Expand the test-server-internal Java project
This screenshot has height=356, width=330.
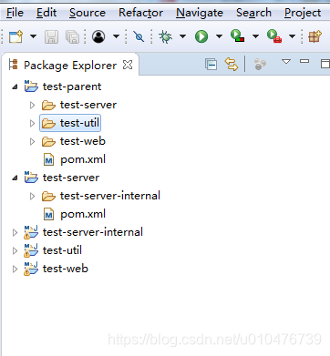pos(15,233)
